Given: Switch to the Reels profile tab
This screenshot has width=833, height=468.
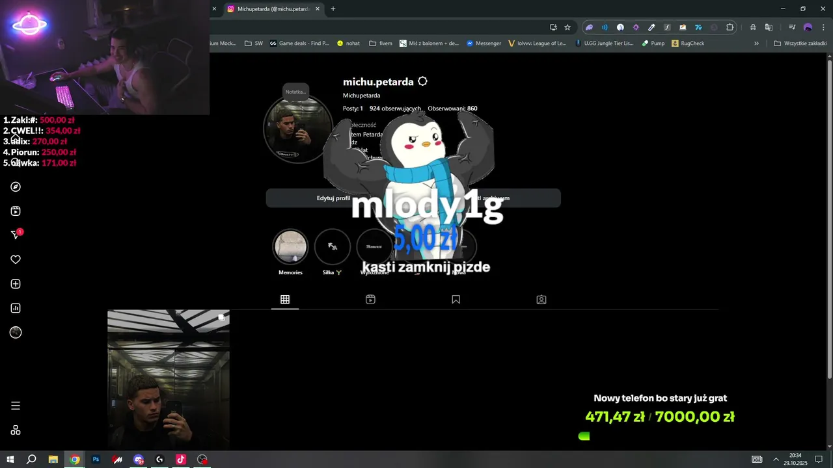Looking at the screenshot, I should pos(370,300).
